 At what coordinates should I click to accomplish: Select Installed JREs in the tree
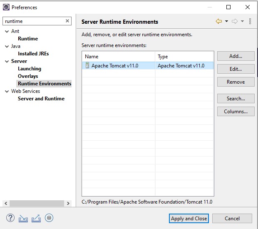(33, 54)
